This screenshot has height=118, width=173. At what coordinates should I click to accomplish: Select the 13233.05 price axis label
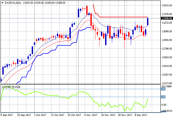(x=167, y=23)
